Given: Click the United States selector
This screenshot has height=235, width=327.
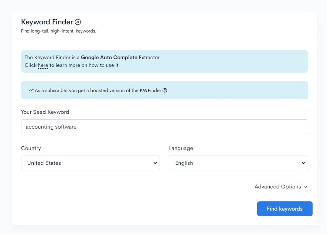Looking at the screenshot, I should [x=91, y=163].
